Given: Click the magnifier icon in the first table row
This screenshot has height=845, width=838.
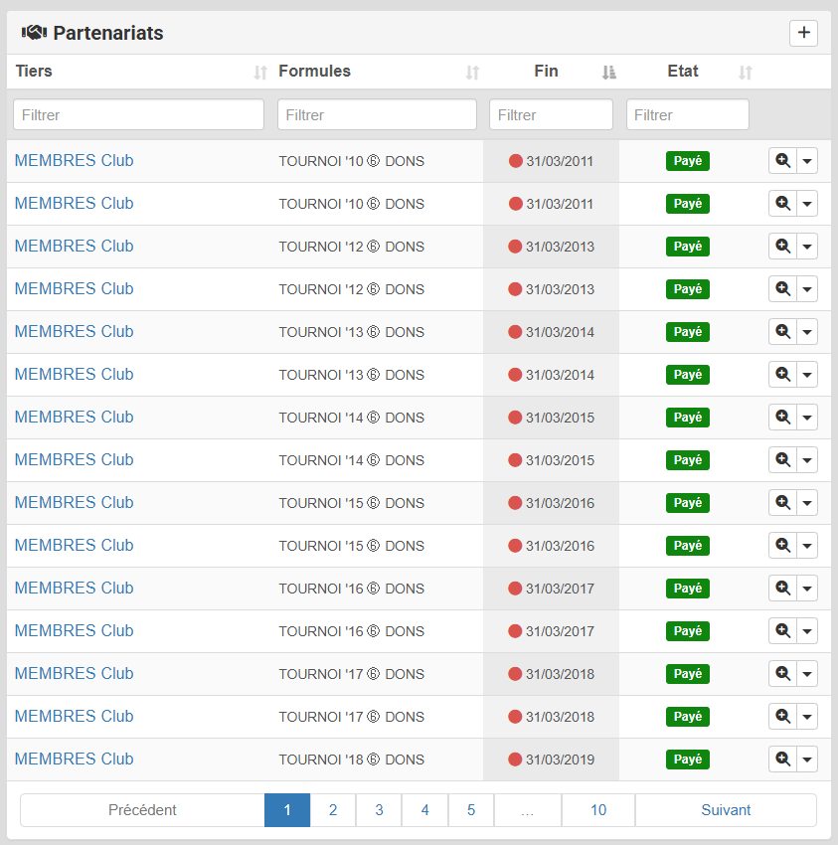Looking at the screenshot, I should (782, 160).
